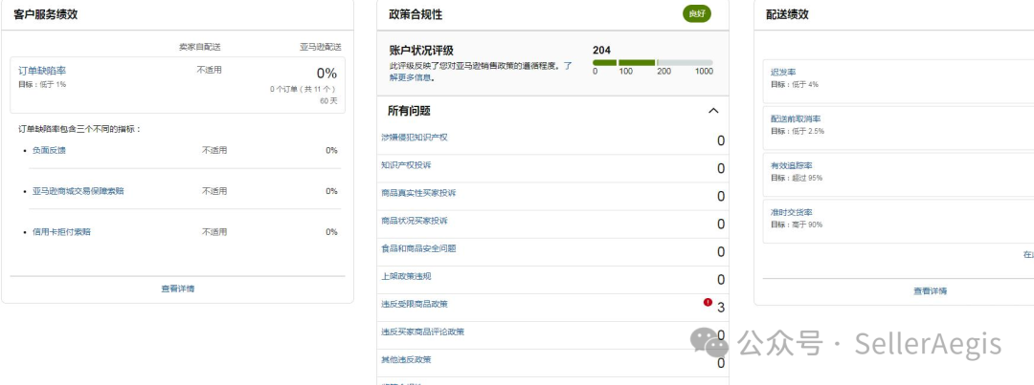Click the 0 count for 食品和商品安全问题
Viewport: 1034px width, 385px height.
point(721,252)
